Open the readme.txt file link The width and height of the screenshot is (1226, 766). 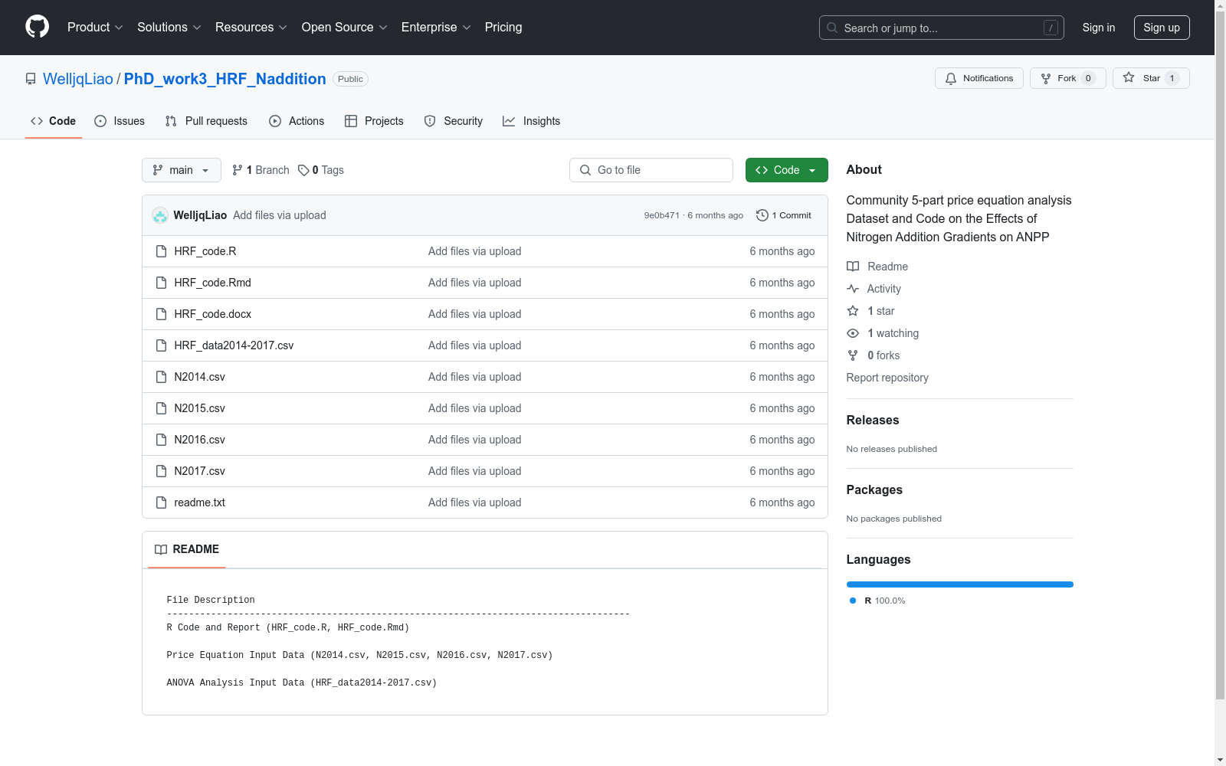click(x=199, y=502)
